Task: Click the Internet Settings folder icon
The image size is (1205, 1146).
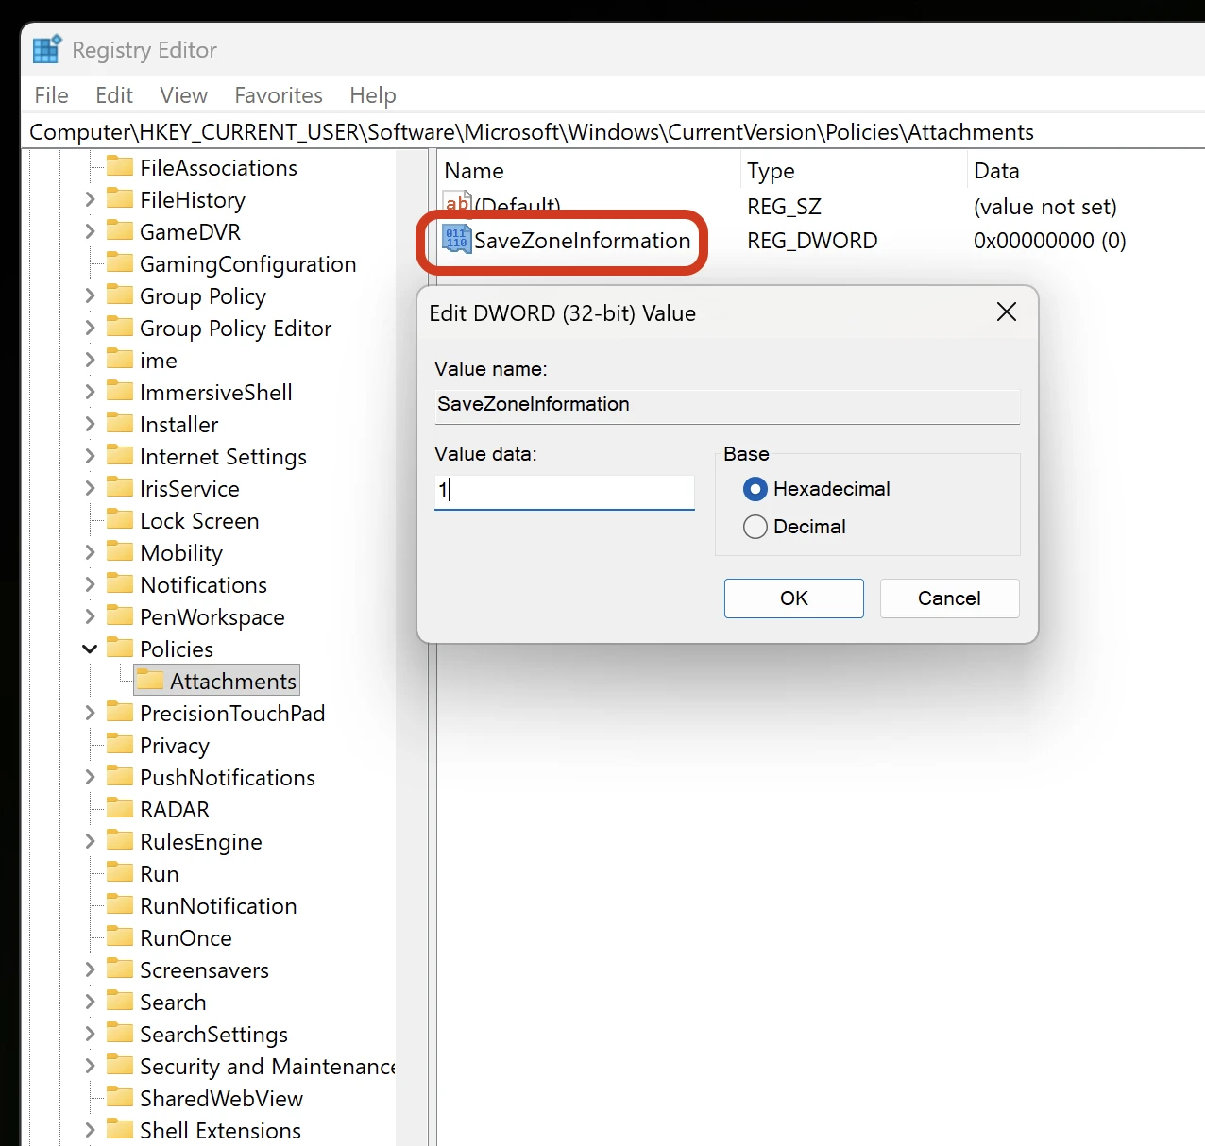Action: 120,455
